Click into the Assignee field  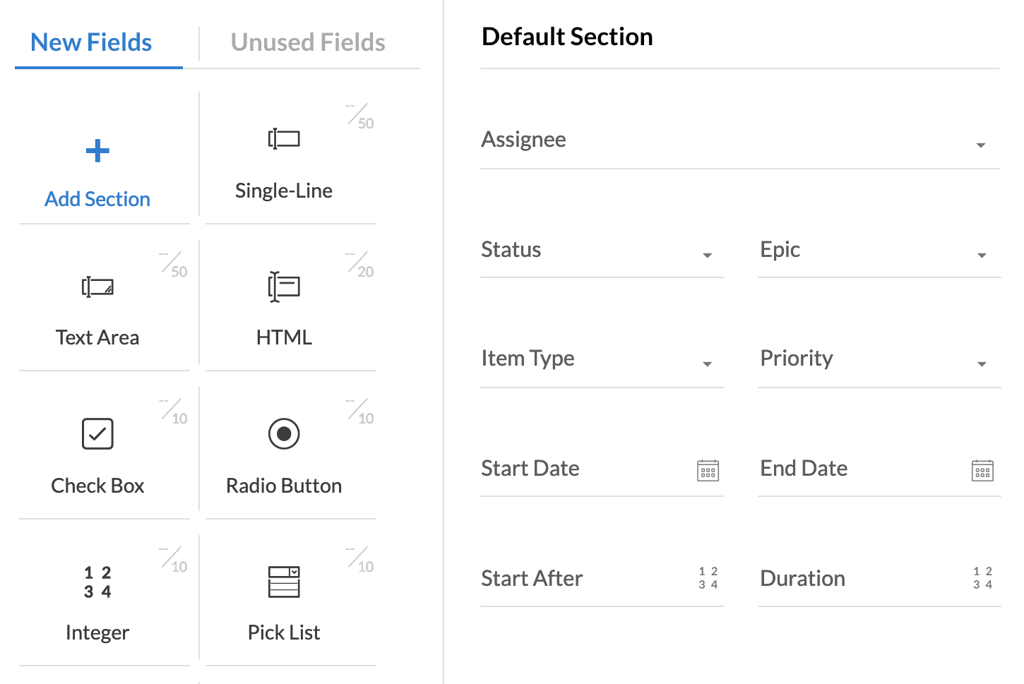click(740, 140)
